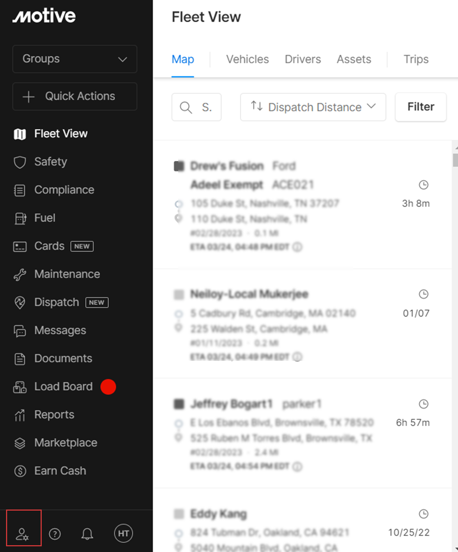Click the clock icon on Jeffrey Bogart1 card

coord(423,404)
